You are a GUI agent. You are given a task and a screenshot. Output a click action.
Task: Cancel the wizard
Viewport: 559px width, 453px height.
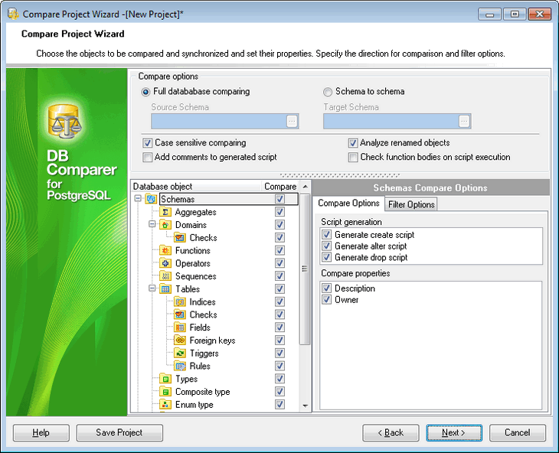[518, 432]
